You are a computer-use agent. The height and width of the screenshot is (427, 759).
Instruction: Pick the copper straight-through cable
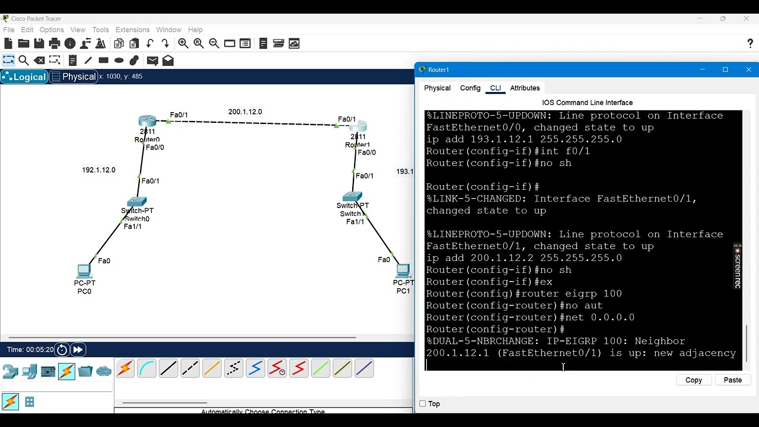[x=168, y=368]
